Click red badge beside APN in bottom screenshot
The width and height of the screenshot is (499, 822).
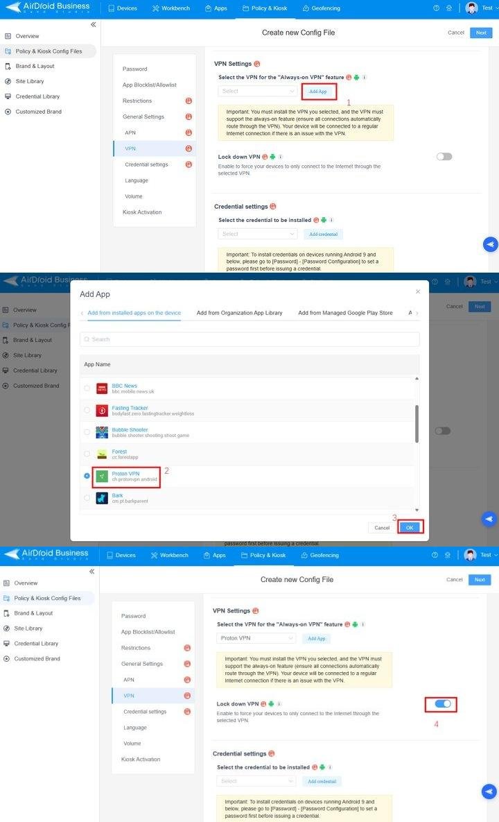(187, 680)
